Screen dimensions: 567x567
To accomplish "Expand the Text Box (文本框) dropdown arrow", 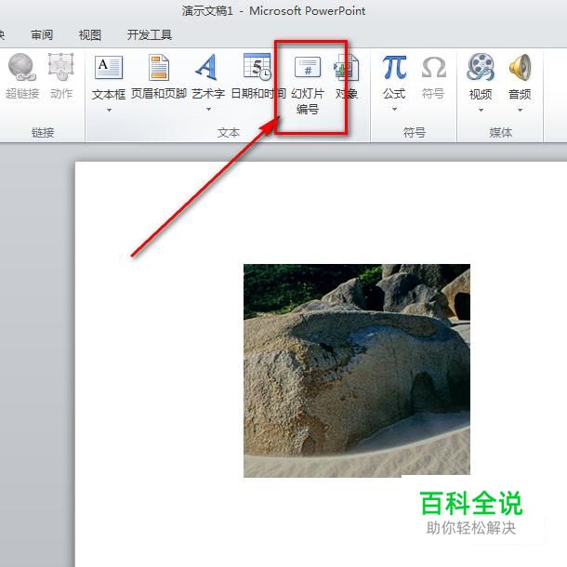I will pyautogui.click(x=109, y=110).
